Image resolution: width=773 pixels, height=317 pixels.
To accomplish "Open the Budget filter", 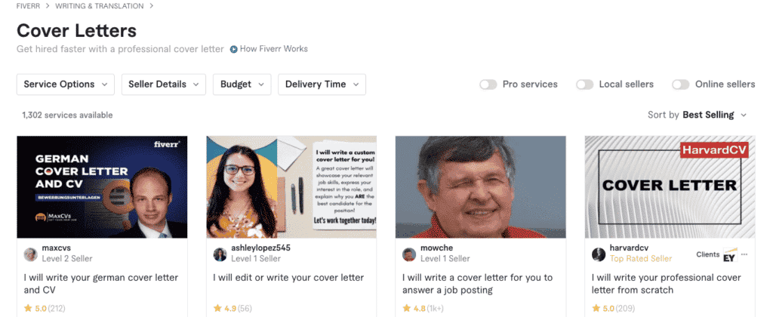I will coord(242,85).
